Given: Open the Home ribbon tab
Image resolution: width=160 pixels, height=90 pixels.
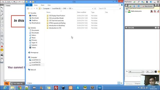Looking at the screenshot, I should [x=36, y=5].
